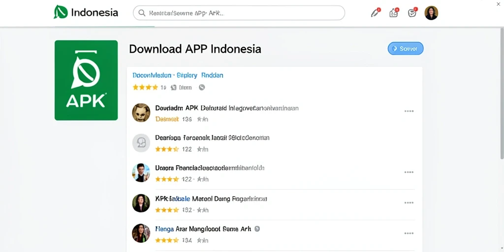504x252 pixels.
Task: Open the user profile avatar in the header
Action: (x=431, y=13)
